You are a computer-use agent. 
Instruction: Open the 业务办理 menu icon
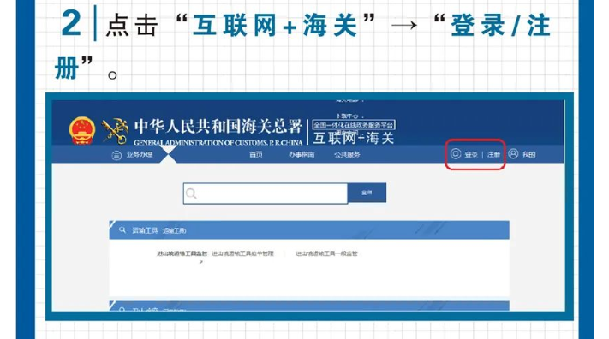116,155
